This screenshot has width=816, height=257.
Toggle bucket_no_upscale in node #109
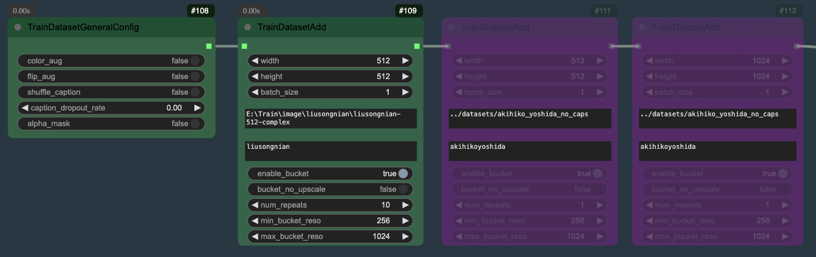click(x=330, y=189)
